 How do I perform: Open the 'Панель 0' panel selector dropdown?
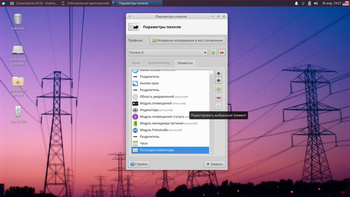pyautogui.click(x=168, y=53)
